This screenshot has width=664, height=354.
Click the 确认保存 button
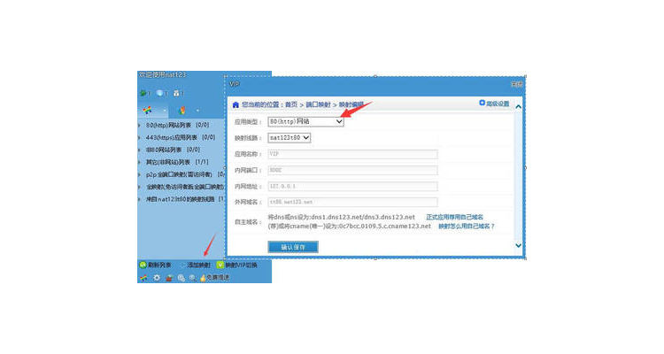[x=293, y=247]
